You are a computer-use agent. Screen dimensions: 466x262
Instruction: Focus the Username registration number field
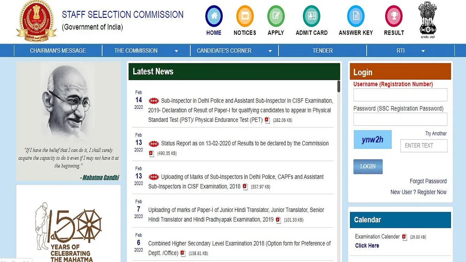click(x=400, y=95)
